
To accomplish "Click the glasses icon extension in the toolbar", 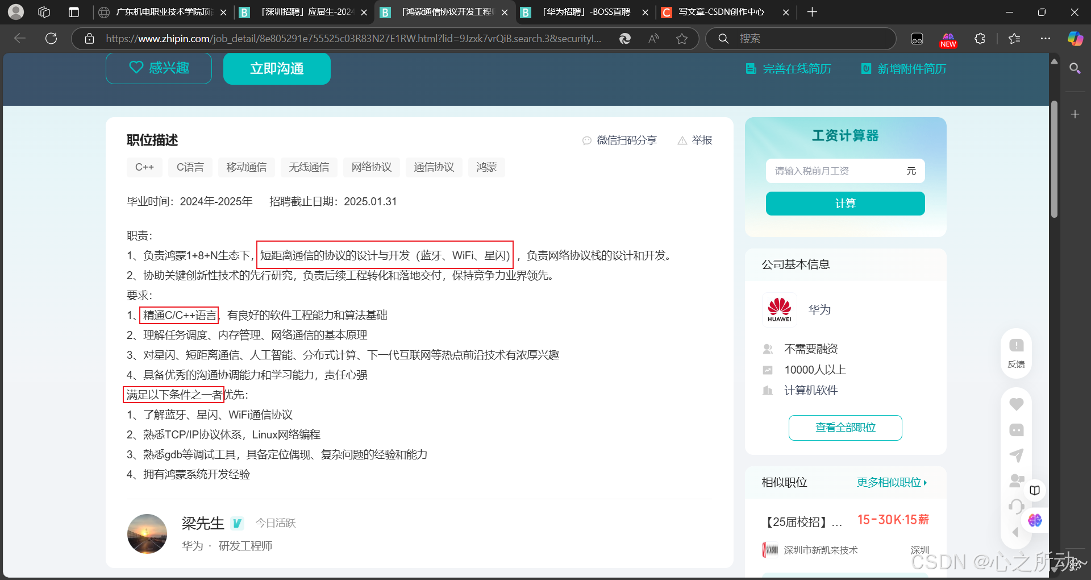I will coord(917,39).
